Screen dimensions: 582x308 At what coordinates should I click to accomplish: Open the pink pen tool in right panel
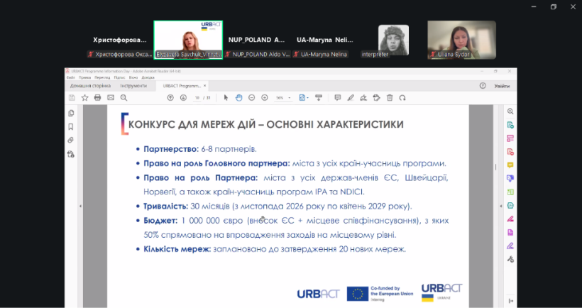(x=510, y=219)
